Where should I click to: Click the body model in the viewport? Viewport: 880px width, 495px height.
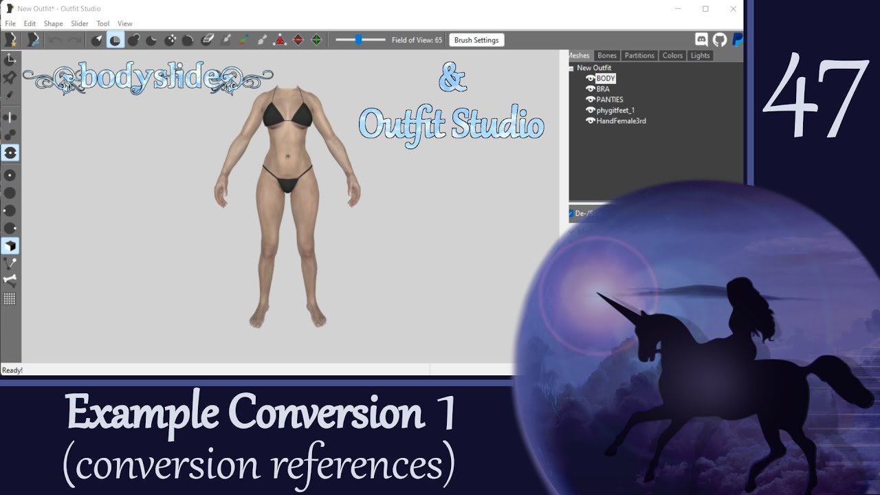coord(287,206)
